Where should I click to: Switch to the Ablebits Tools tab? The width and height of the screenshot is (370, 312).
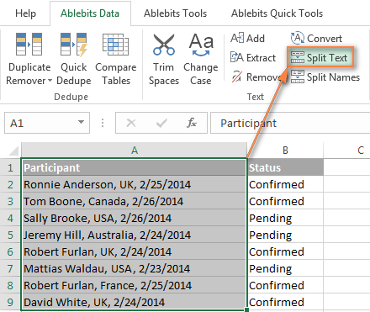tap(175, 13)
